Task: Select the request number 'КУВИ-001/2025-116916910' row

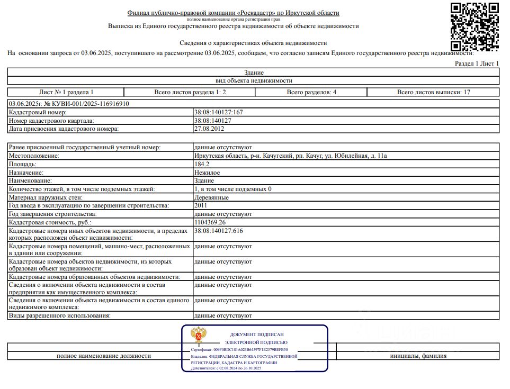Action: pos(253,104)
